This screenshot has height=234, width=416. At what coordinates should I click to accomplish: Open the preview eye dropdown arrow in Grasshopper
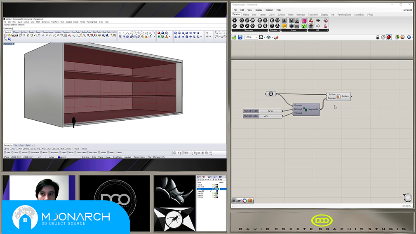tap(272, 37)
